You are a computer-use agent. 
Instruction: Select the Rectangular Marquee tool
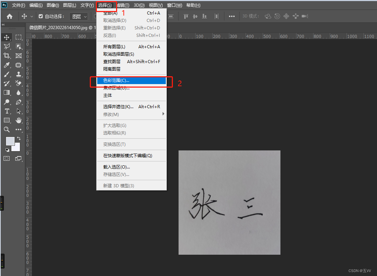18,37
